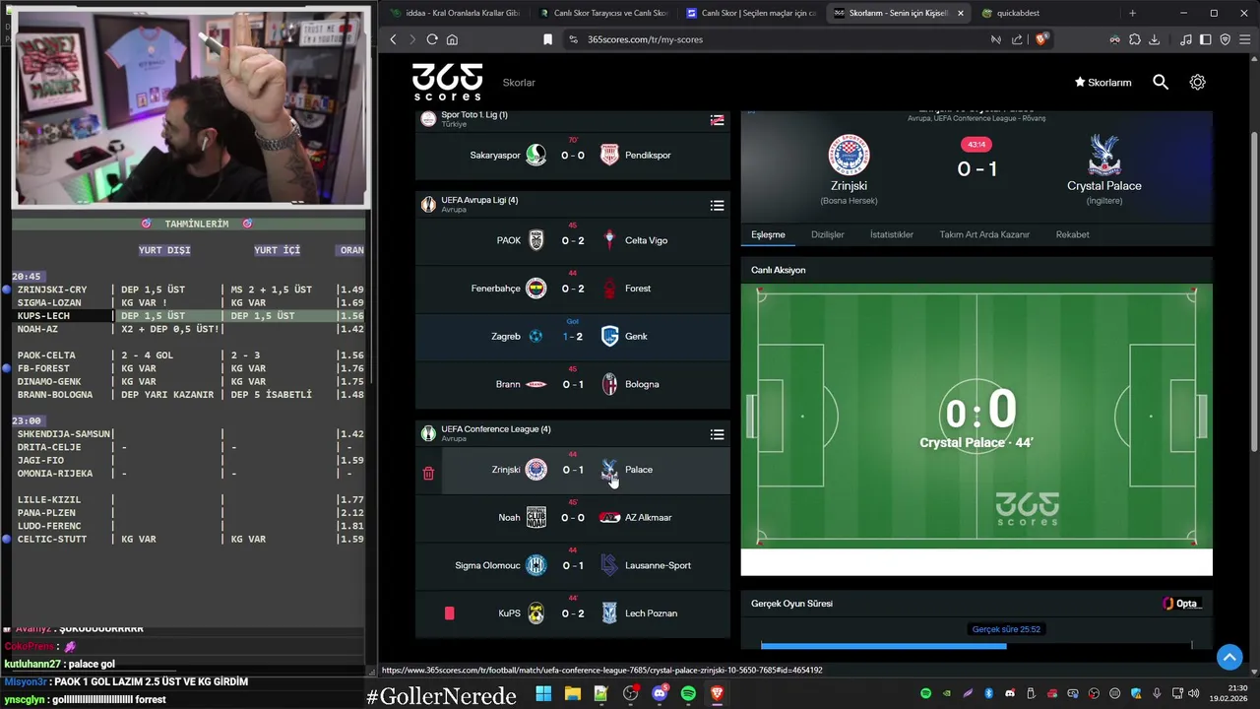Click the Gerçek Oyun Süresi timeline bar

click(x=976, y=646)
